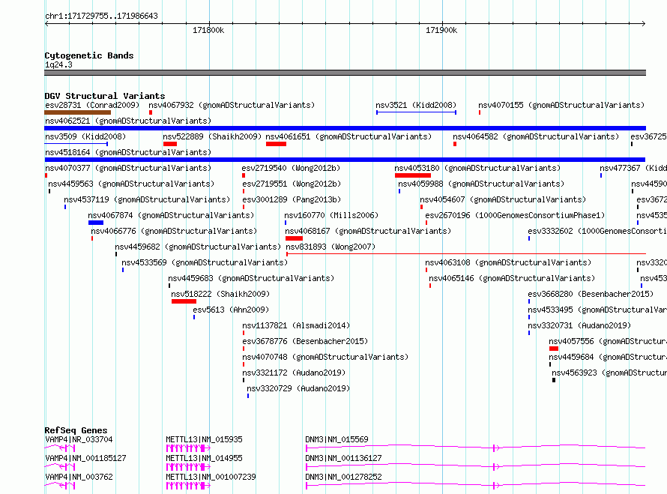This screenshot has height=494, width=667.
Task: Select nsv4059988 variant label
Action: tap(481, 184)
